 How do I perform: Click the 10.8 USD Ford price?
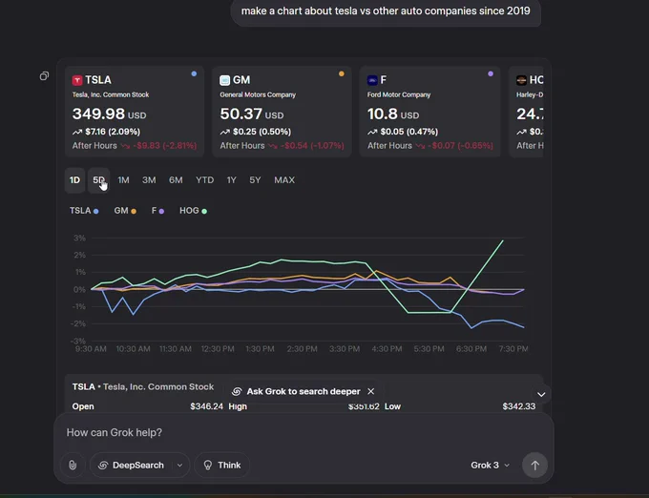coord(393,114)
